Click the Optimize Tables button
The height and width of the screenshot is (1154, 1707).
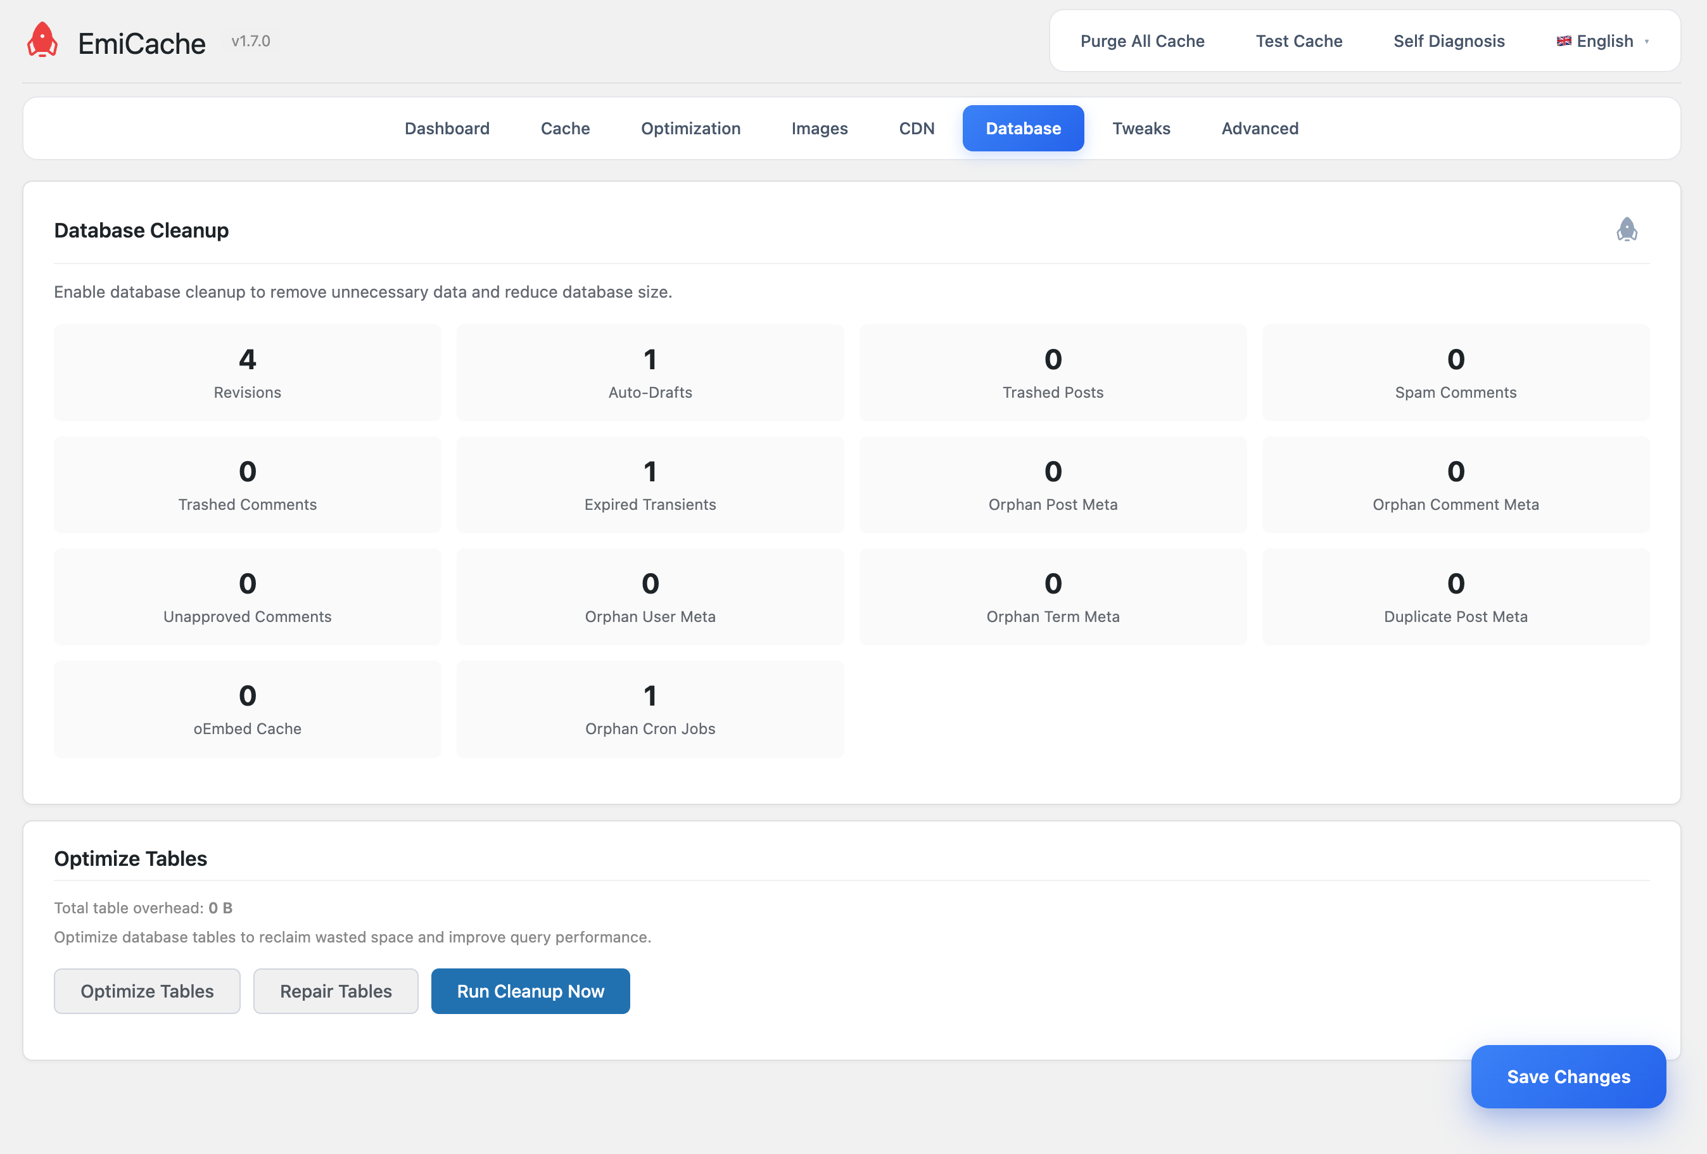tap(147, 991)
